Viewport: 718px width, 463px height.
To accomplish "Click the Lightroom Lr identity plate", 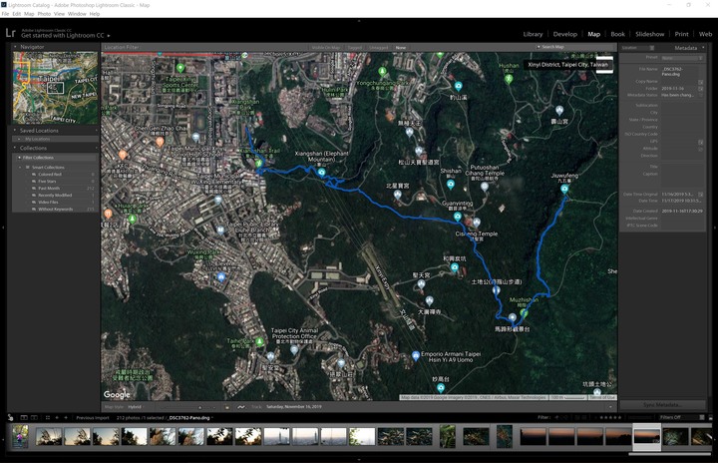I will [11, 33].
